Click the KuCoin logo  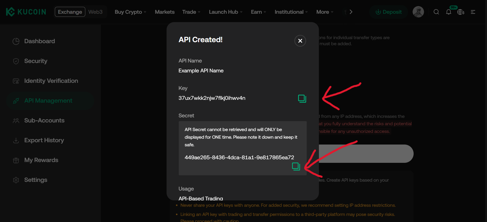point(26,12)
